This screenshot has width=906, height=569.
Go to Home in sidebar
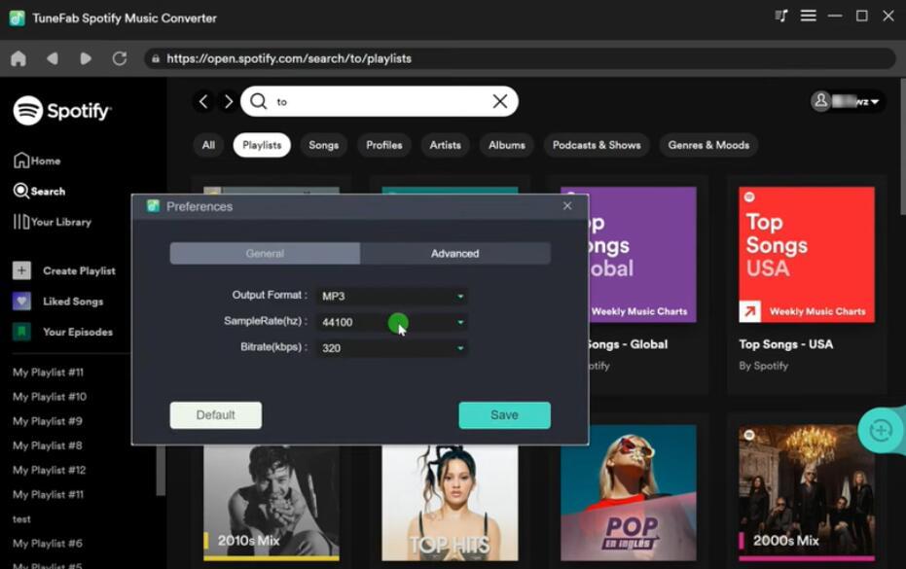[37, 160]
